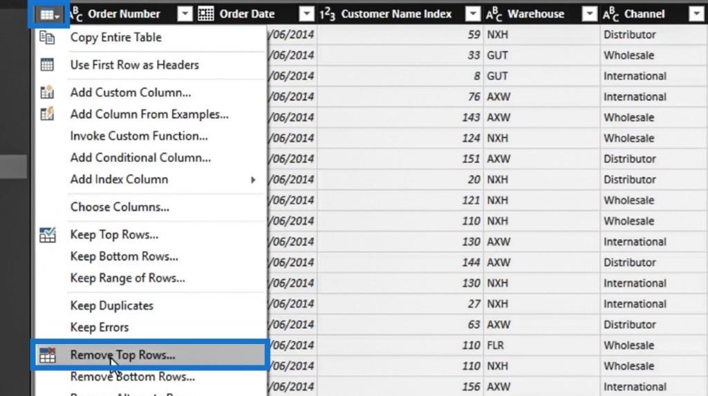Click the Customer Name Index 123 type icon
The width and height of the screenshot is (708, 396).
click(x=327, y=15)
